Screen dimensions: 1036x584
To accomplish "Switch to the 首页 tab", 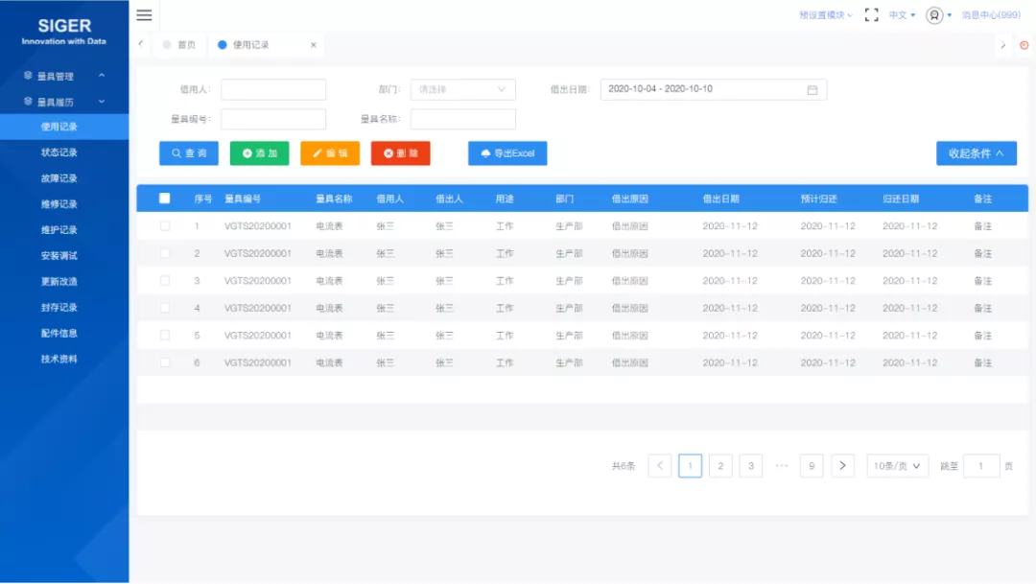I will [179, 45].
